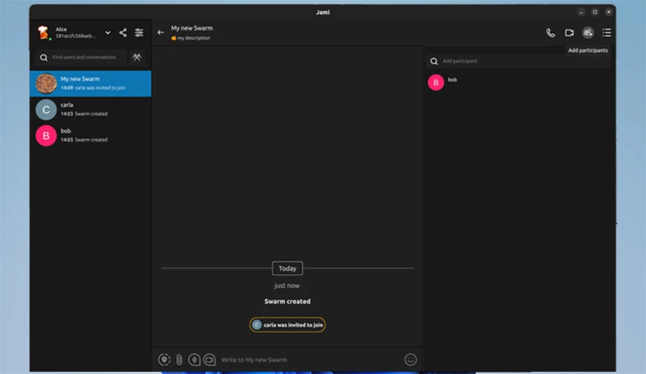The width and height of the screenshot is (646, 374).
Task: Click the Write to My new Swarm field
Action: point(309,359)
